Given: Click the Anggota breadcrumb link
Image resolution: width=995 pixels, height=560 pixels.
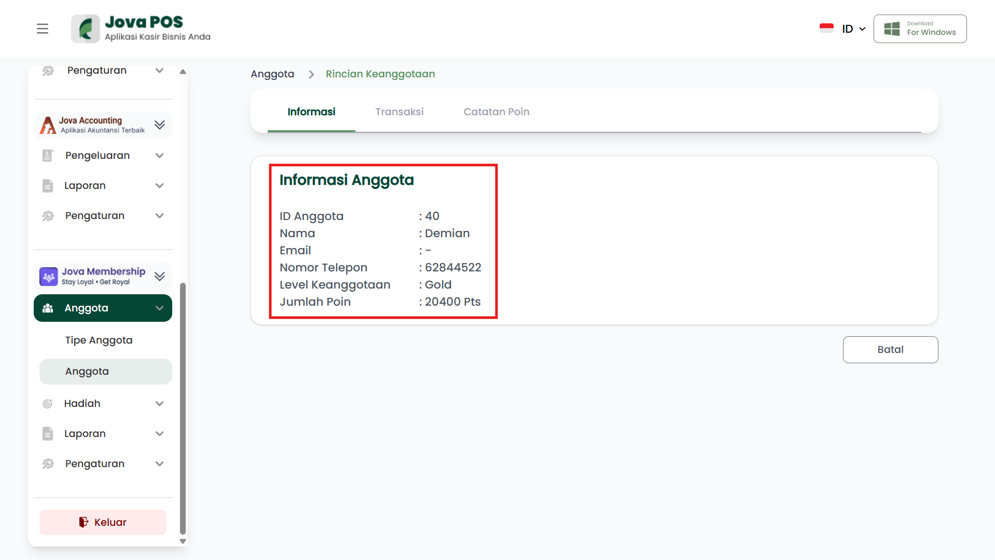Looking at the screenshot, I should [x=272, y=74].
